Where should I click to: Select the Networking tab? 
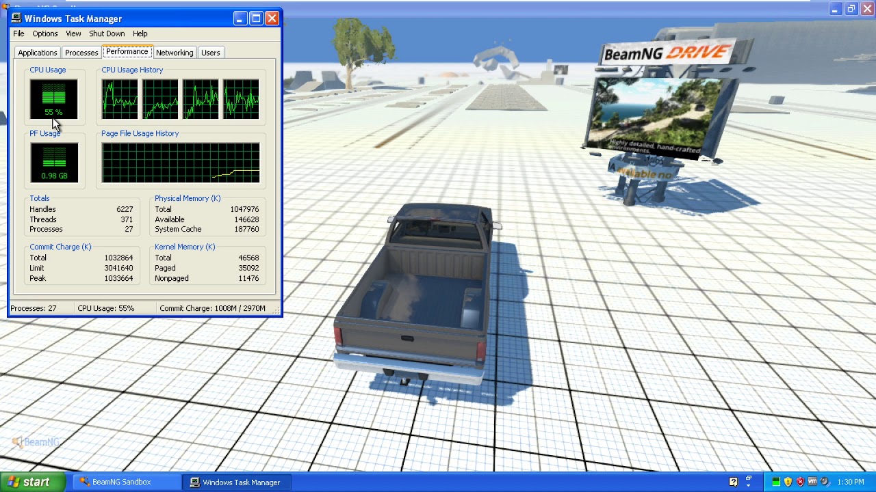tap(175, 53)
